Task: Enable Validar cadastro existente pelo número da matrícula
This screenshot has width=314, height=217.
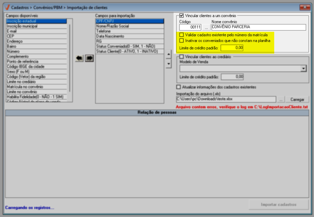Action: (181, 35)
